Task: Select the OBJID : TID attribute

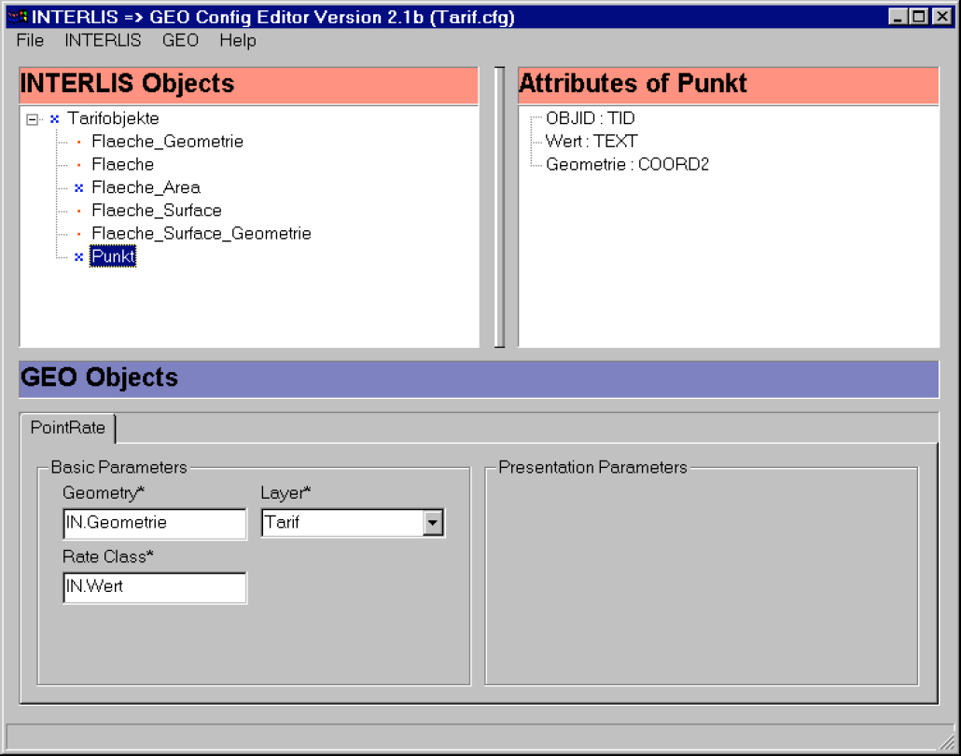Action: tap(591, 118)
